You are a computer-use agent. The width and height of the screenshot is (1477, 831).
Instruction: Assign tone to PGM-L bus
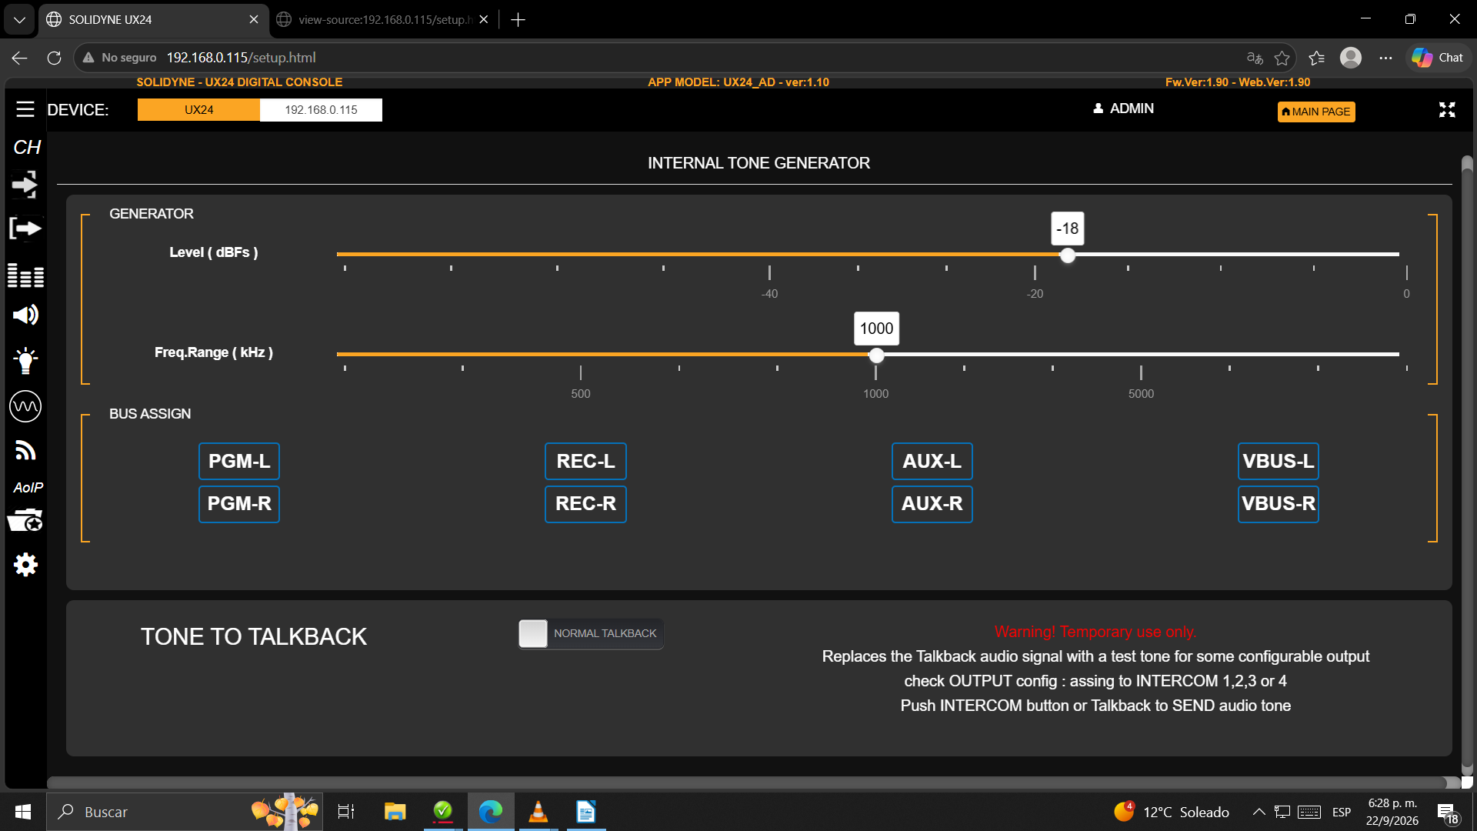click(x=239, y=462)
